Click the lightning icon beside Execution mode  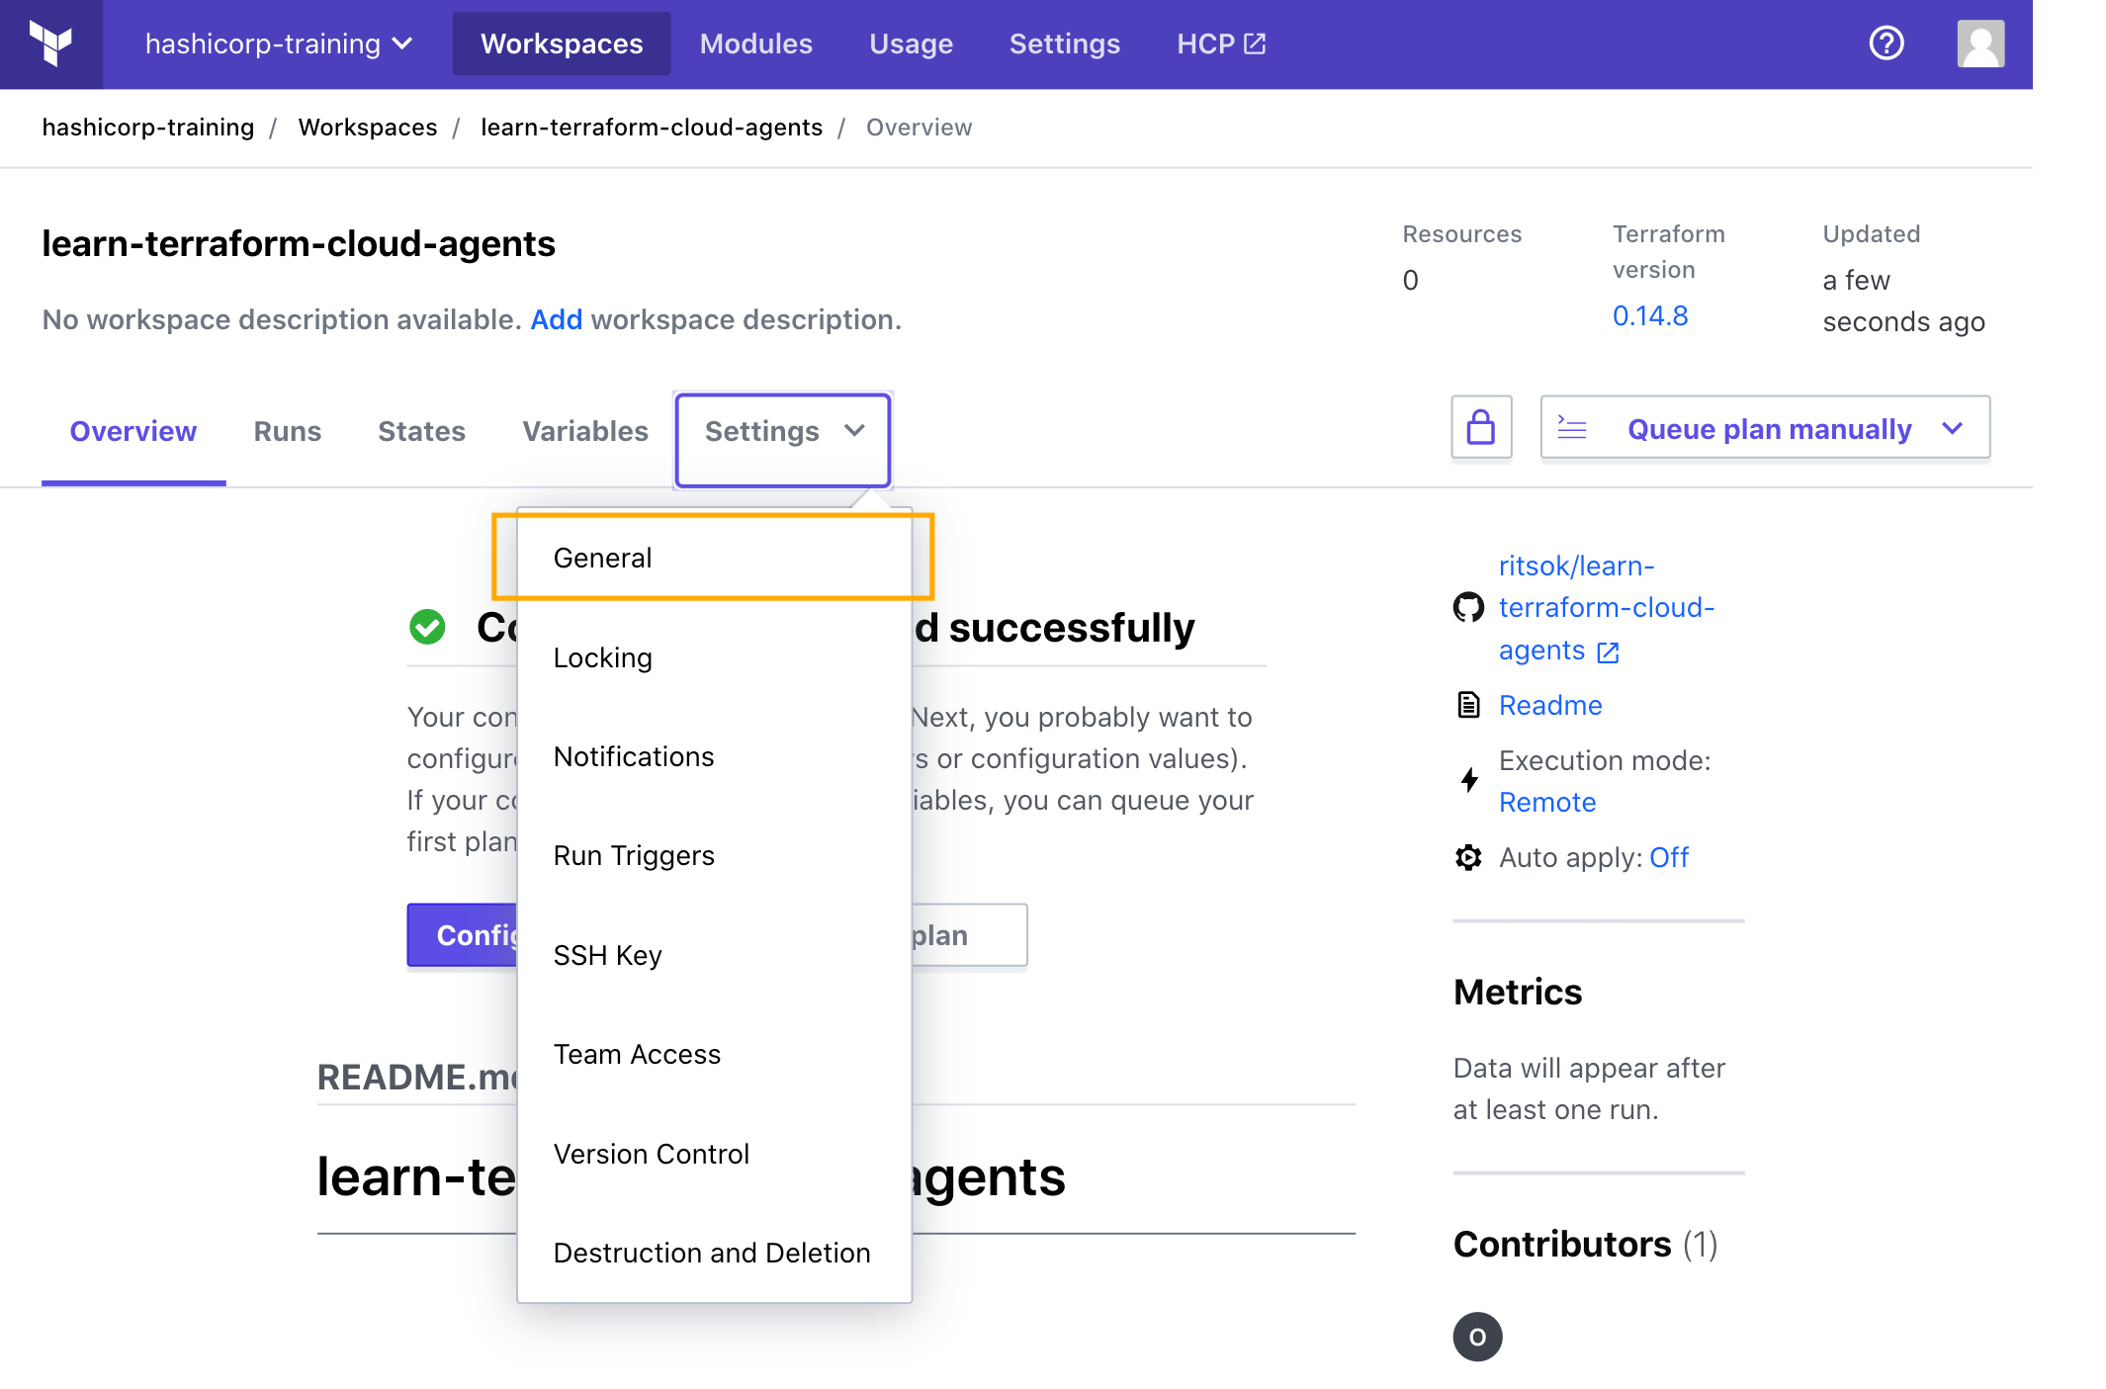click(x=1467, y=780)
